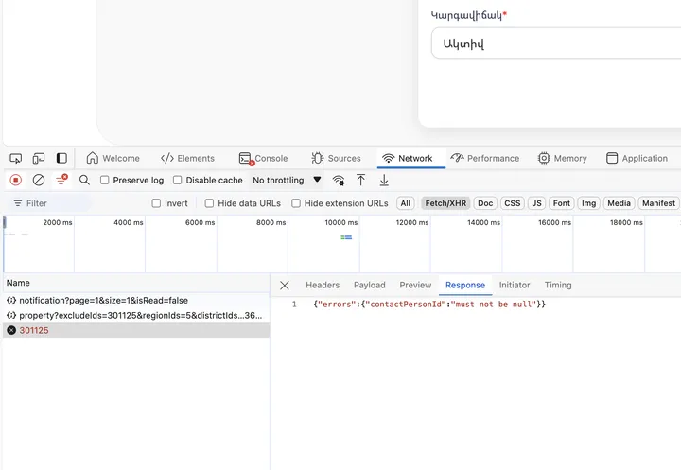Toggle the network filter bar icon

62,180
